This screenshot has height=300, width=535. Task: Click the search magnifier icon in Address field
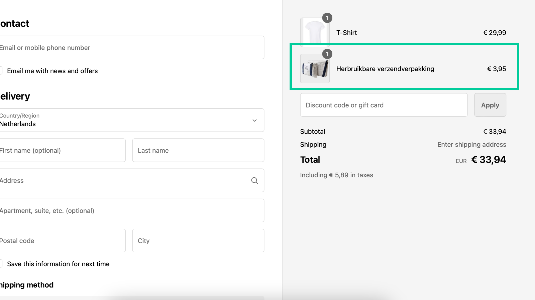click(254, 181)
